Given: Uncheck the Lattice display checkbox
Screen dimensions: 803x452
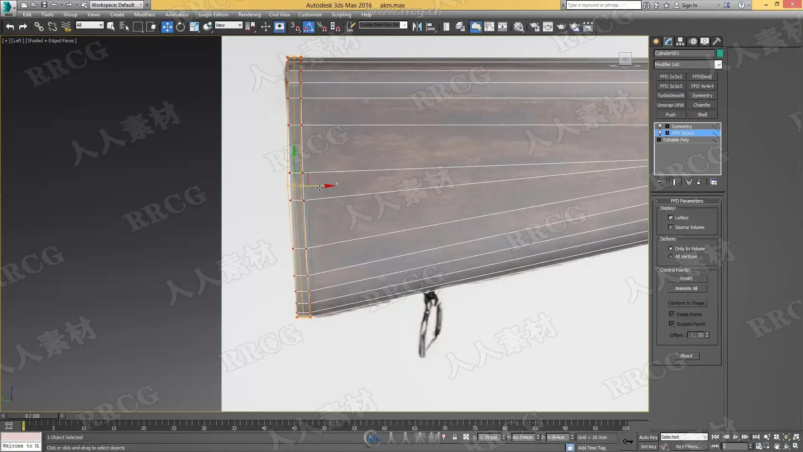Looking at the screenshot, I should tap(671, 218).
